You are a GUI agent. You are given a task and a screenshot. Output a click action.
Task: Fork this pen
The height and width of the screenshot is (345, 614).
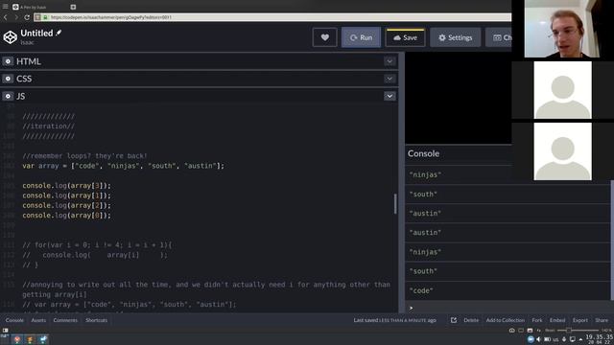537,320
